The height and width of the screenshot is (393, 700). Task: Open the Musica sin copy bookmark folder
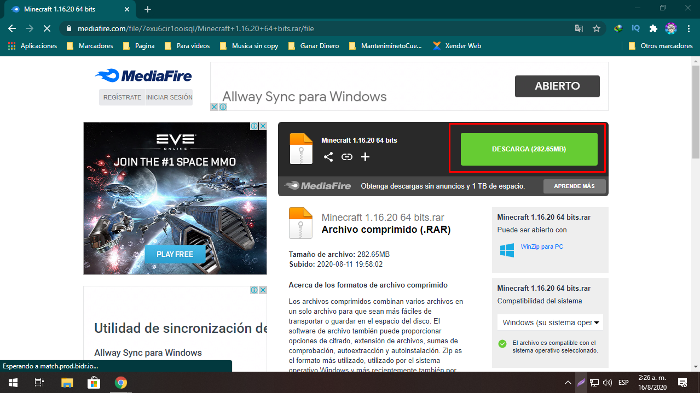pos(249,46)
